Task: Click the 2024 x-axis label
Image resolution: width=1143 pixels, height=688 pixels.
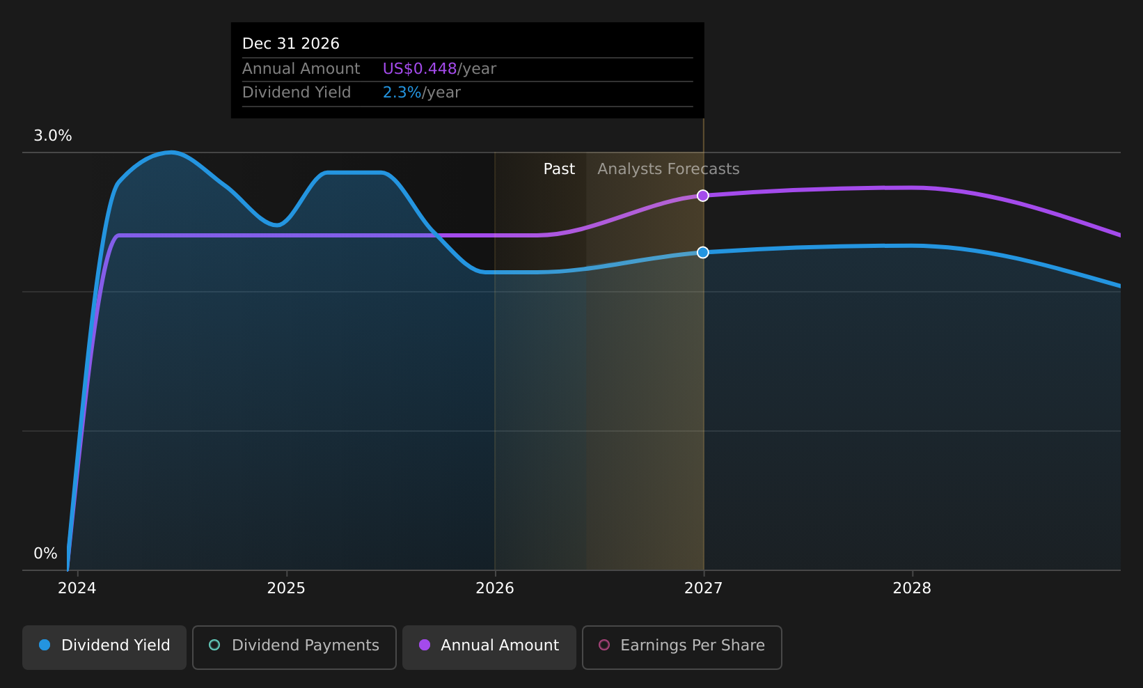Action: (77, 588)
